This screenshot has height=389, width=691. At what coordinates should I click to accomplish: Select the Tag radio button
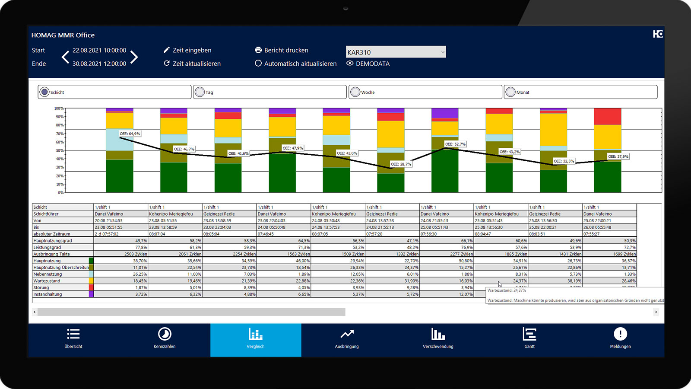pyautogui.click(x=200, y=92)
